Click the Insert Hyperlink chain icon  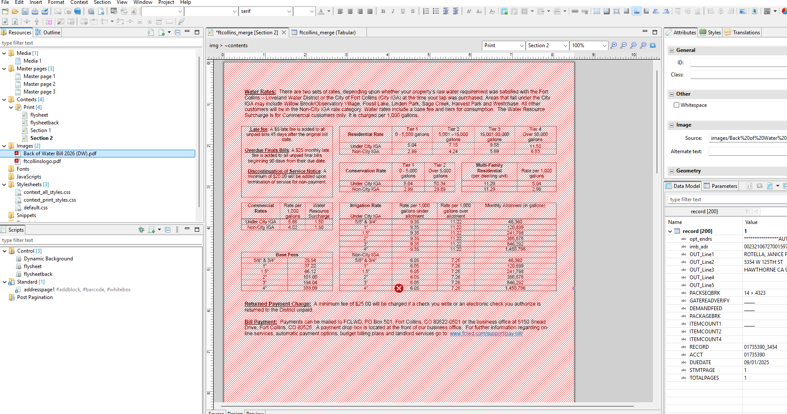(575, 12)
